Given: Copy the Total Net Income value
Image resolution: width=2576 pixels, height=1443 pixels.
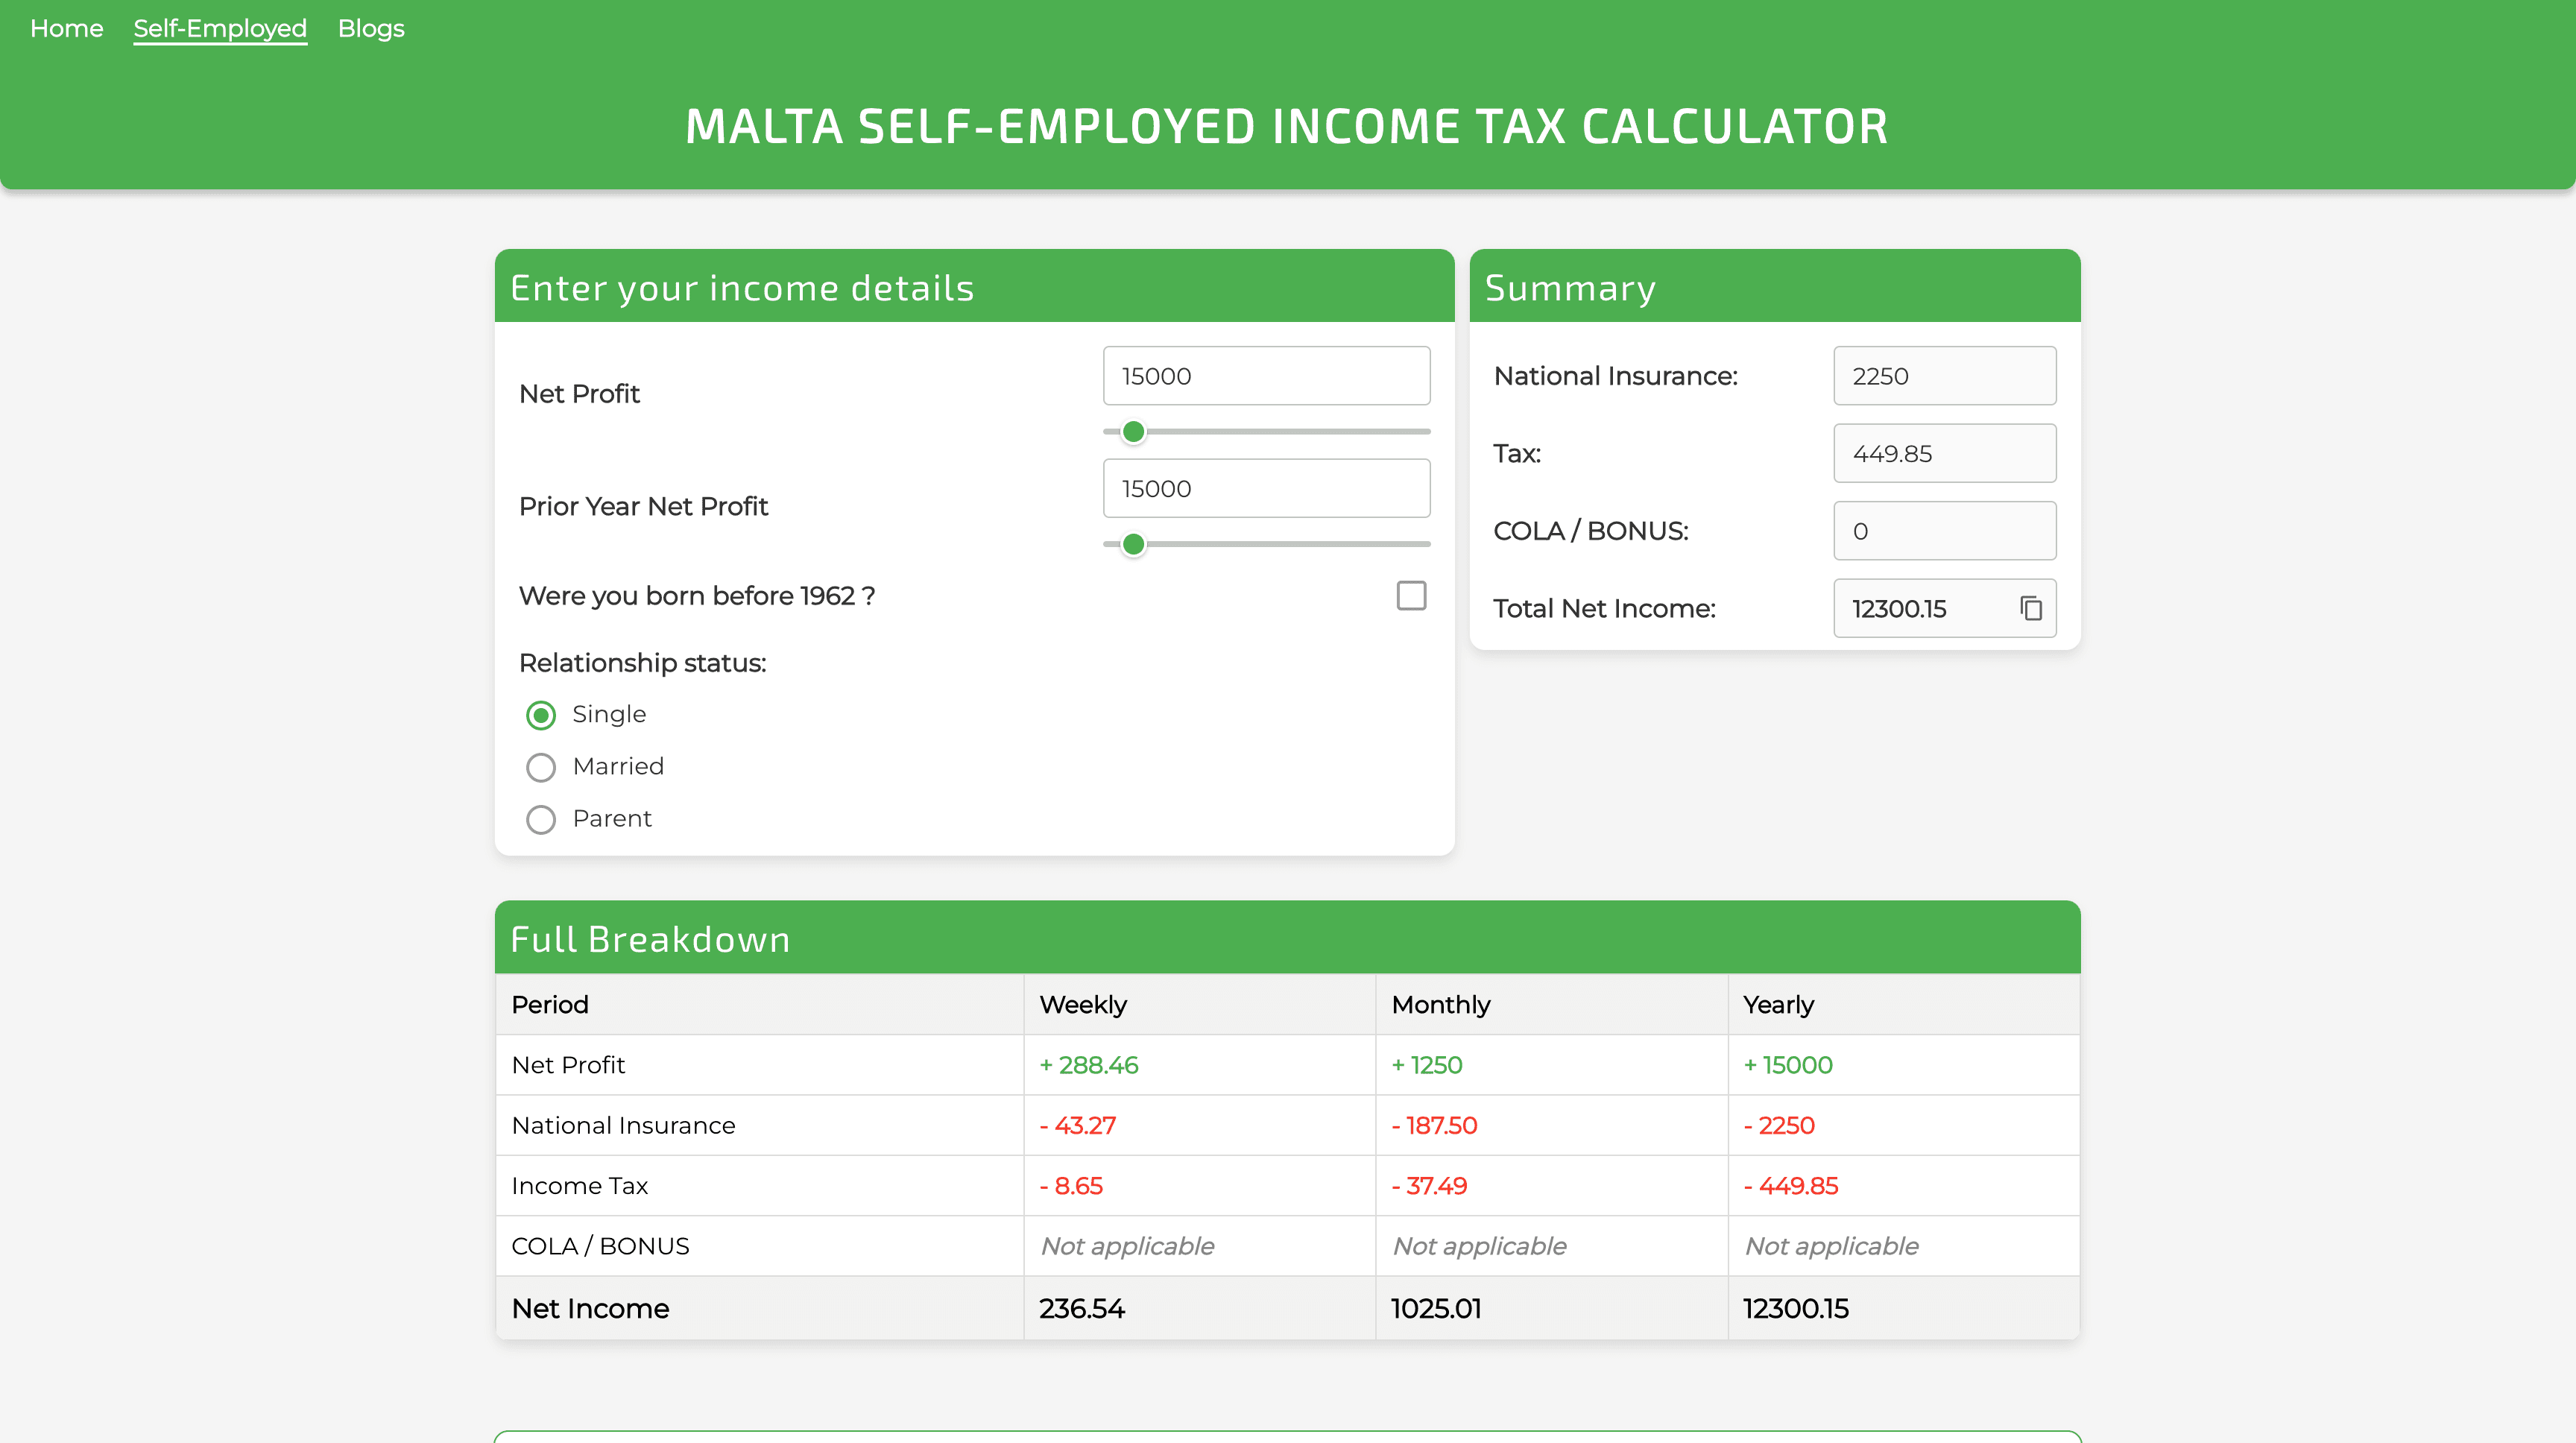Looking at the screenshot, I should pos(2031,608).
